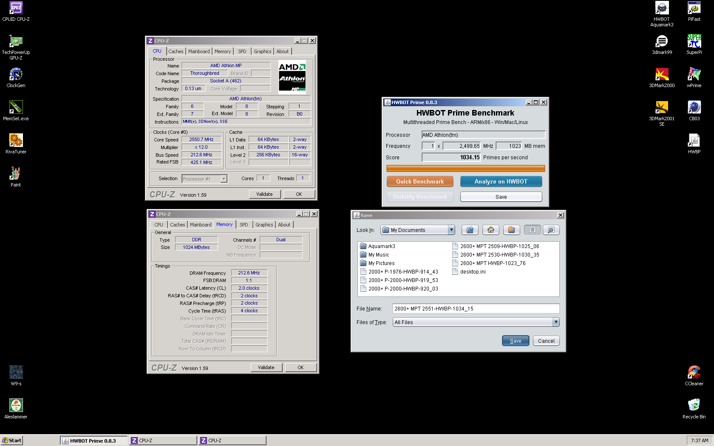Open 3DMark2000 desktop icon

662,78
